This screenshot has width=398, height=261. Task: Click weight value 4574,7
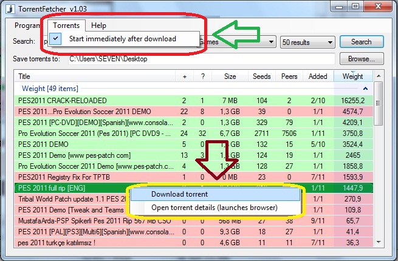coord(353,112)
